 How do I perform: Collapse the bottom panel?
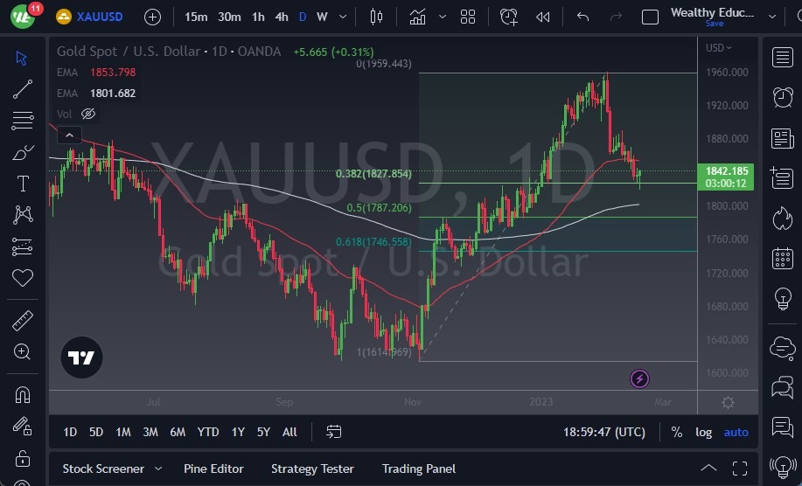coord(708,469)
